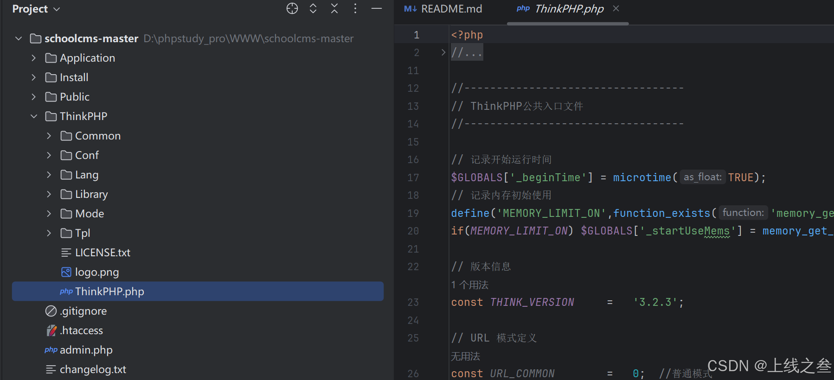Select logo.png in the project tree
The width and height of the screenshot is (834, 380).
(x=97, y=272)
